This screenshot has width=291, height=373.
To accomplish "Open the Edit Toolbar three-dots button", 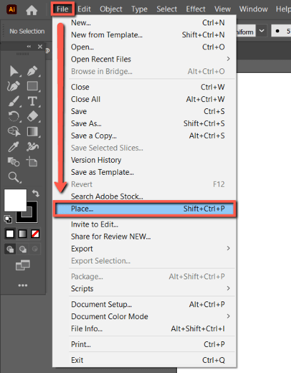I will point(23,285).
